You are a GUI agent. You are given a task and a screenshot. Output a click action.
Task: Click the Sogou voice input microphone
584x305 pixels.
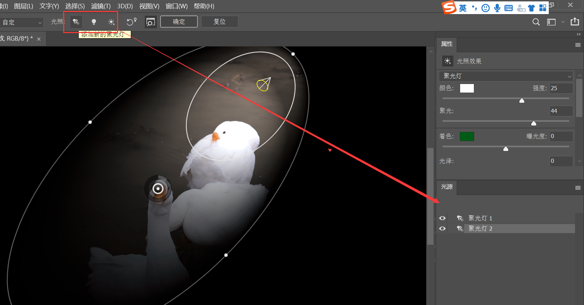coord(497,8)
